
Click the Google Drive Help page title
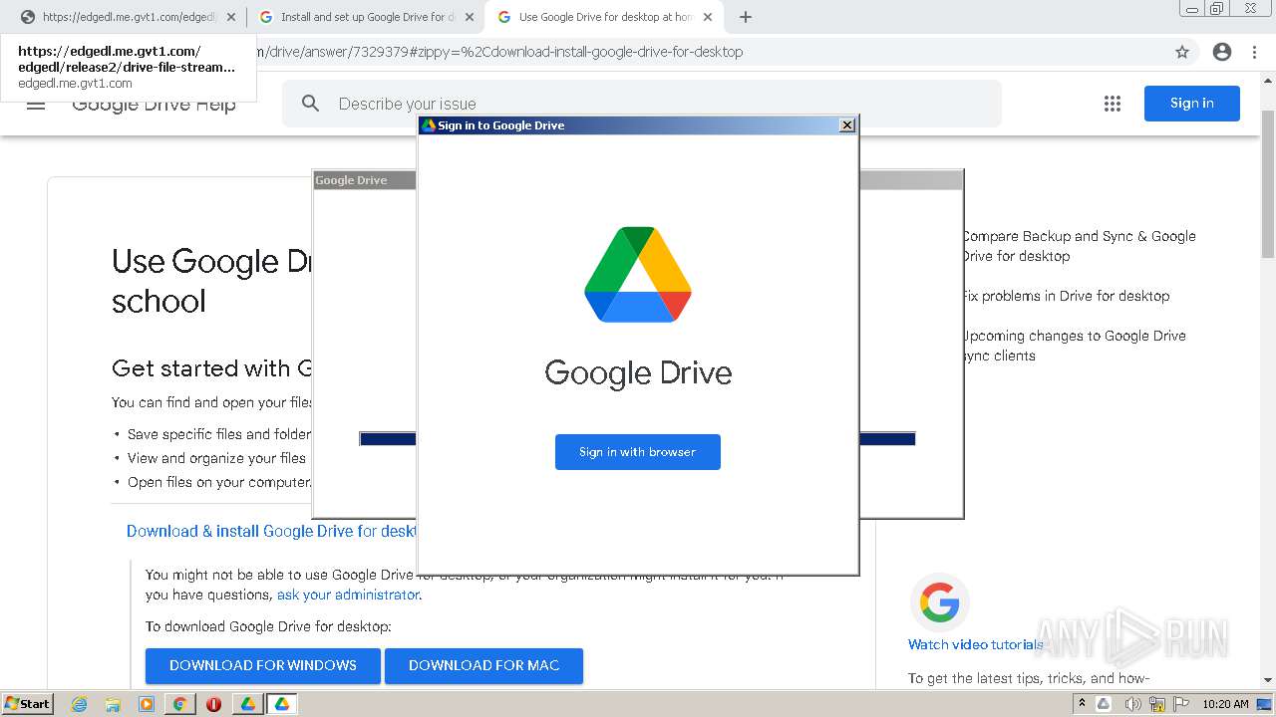pyautogui.click(x=154, y=104)
